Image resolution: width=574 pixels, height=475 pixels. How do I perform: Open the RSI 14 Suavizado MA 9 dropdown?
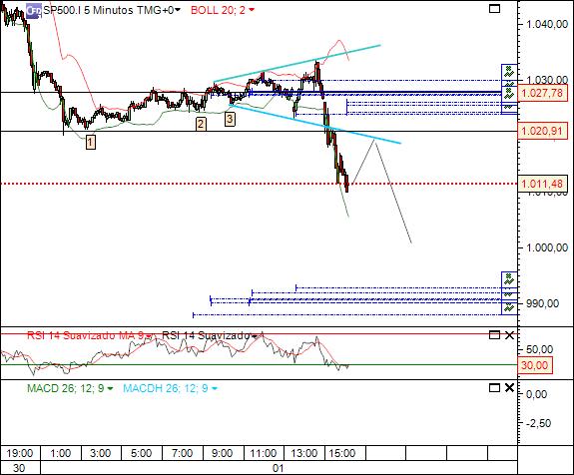pos(149,335)
